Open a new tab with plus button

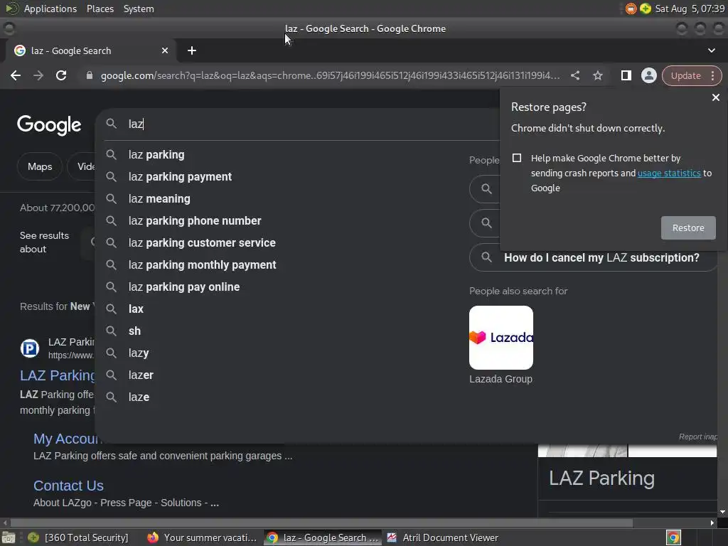pyautogui.click(x=192, y=50)
